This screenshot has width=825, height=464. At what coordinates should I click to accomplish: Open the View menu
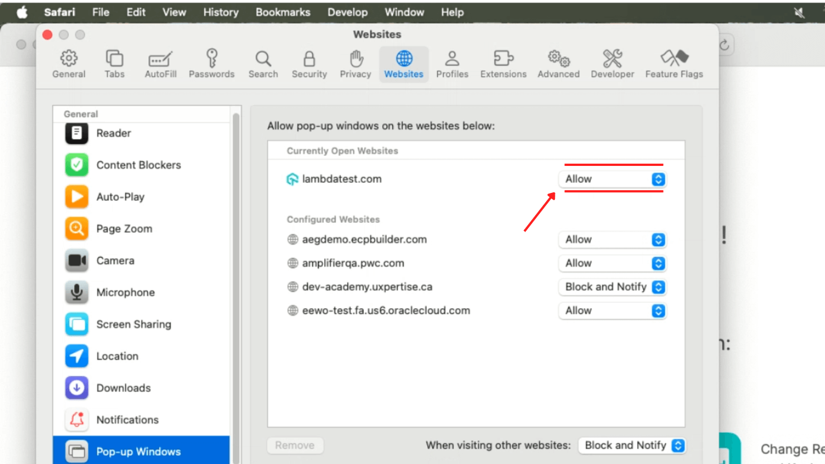(x=174, y=12)
